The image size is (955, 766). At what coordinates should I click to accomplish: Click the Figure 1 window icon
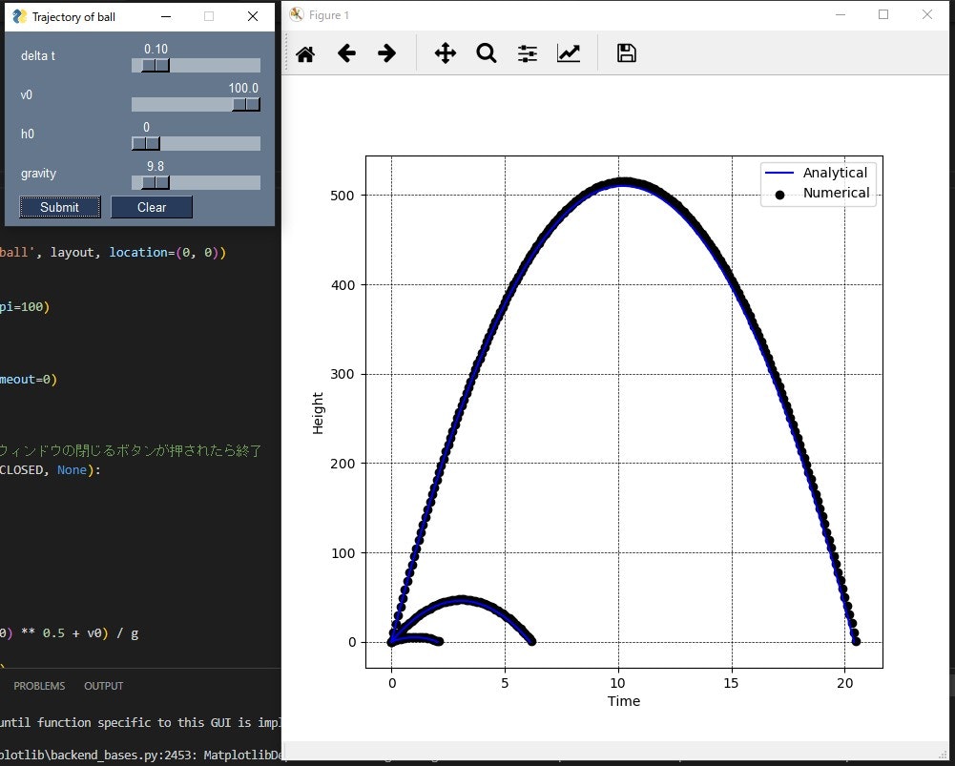click(x=297, y=14)
